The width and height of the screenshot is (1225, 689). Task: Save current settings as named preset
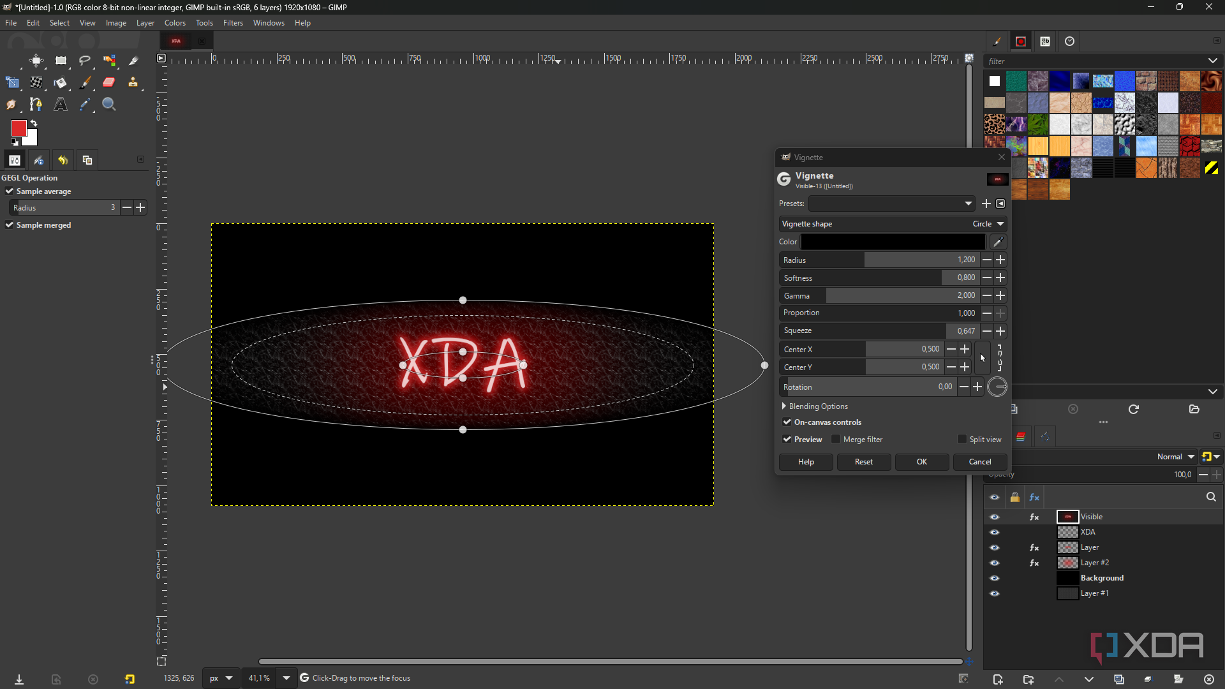pyautogui.click(x=986, y=204)
